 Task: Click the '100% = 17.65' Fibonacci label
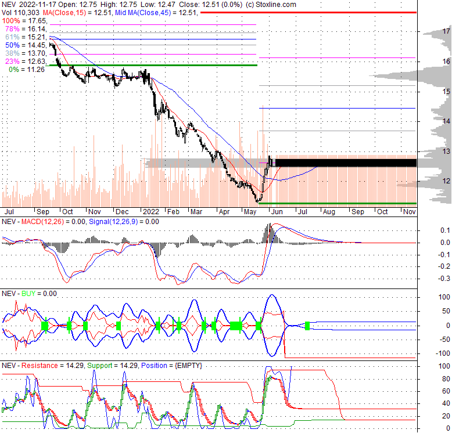(x=24, y=21)
